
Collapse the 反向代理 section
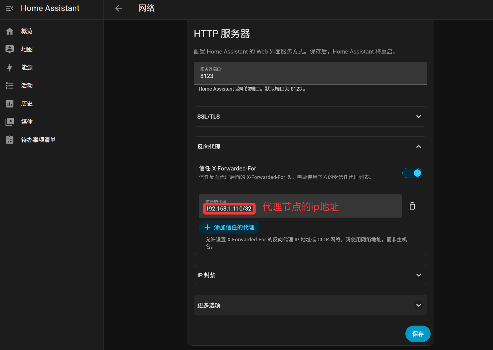(311, 147)
